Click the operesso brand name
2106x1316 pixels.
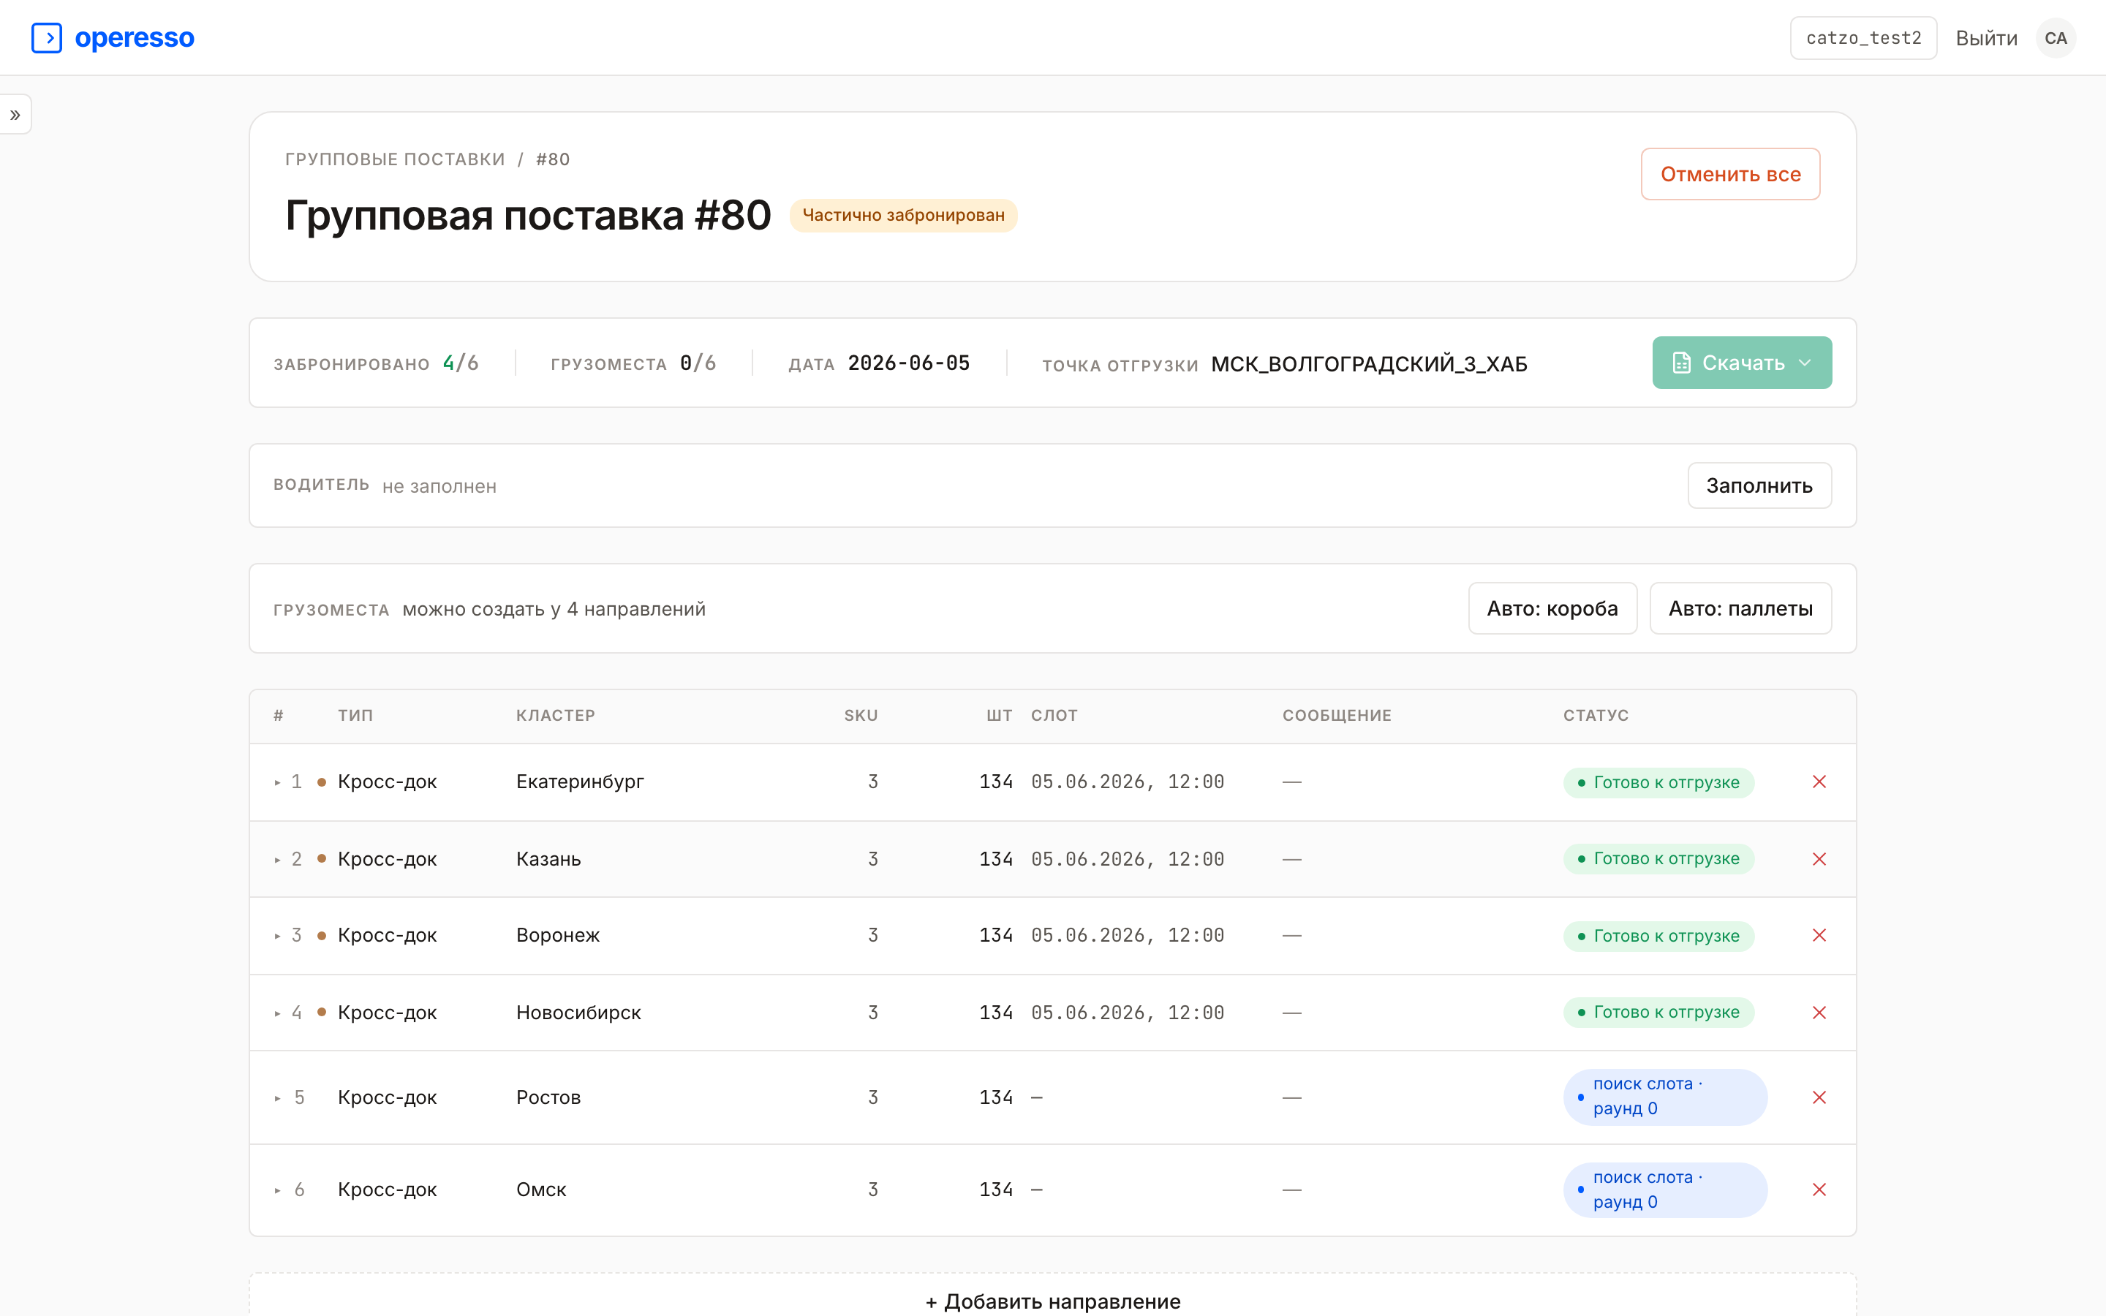click(x=134, y=37)
